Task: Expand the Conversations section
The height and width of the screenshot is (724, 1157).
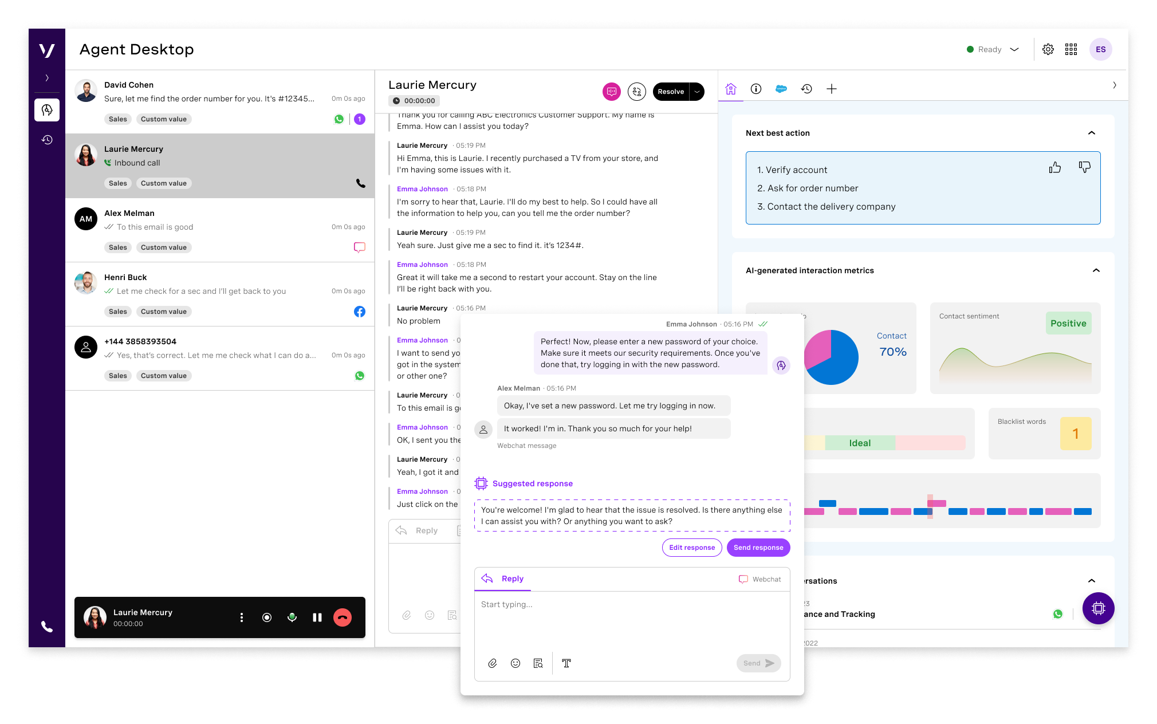Action: click(1091, 581)
